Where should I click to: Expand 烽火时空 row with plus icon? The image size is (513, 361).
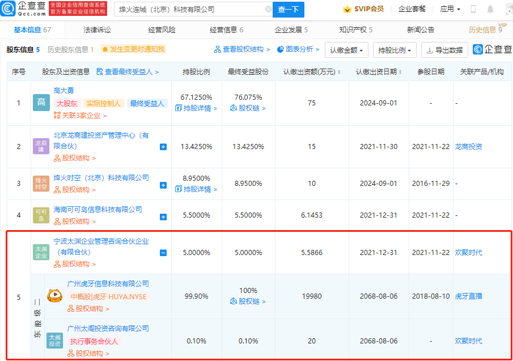coord(163,185)
